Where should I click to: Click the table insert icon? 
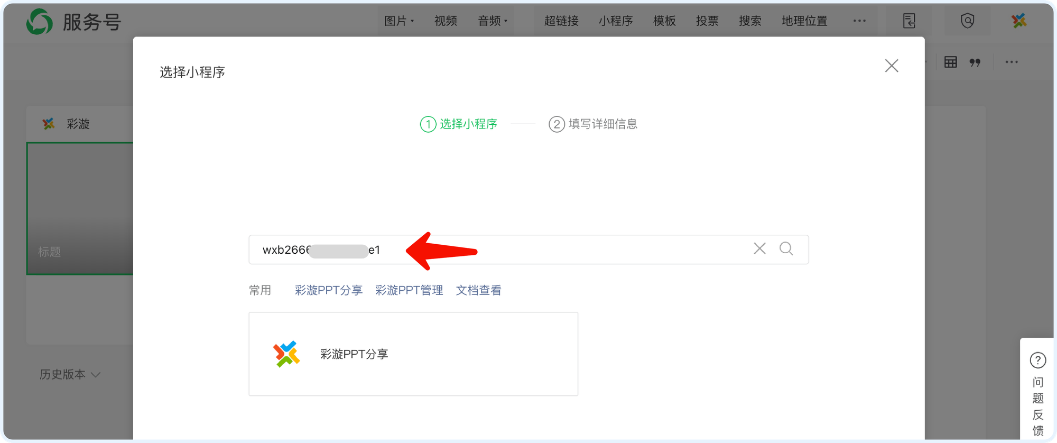(950, 62)
